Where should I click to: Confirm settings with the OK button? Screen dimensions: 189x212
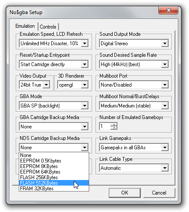click(x=125, y=193)
